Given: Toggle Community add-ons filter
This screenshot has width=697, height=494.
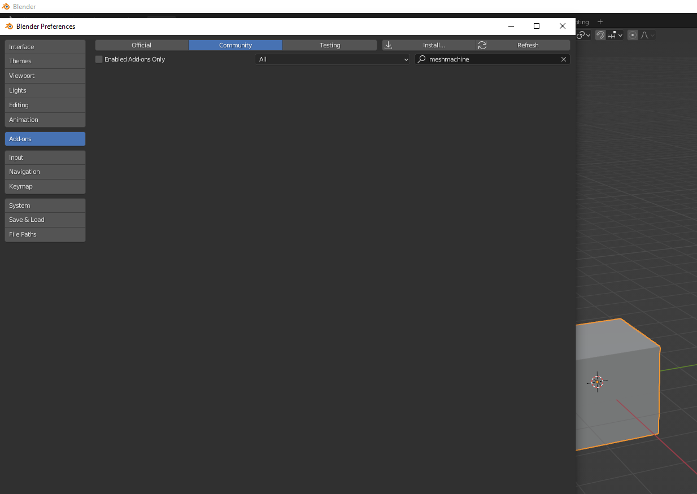Looking at the screenshot, I should (x=236, y=45).
